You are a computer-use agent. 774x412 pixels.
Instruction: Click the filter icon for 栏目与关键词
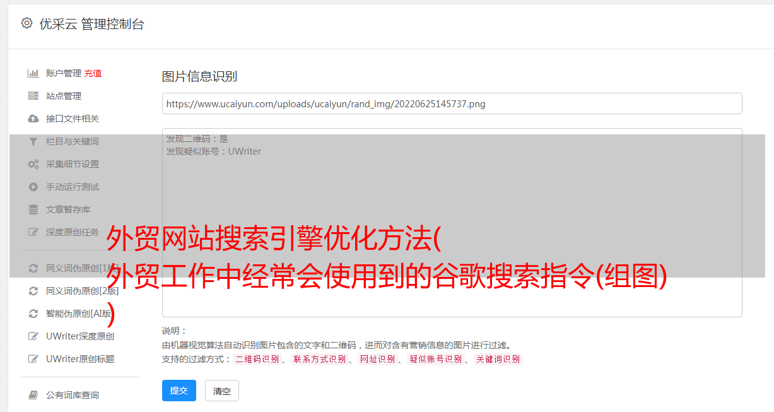point(33,141)
